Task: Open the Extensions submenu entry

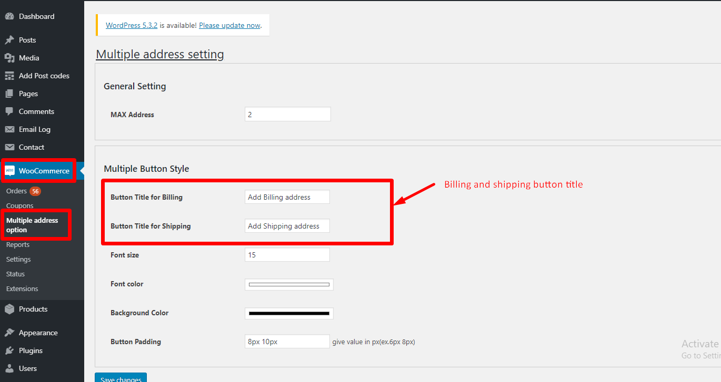Action: point(22,288)
